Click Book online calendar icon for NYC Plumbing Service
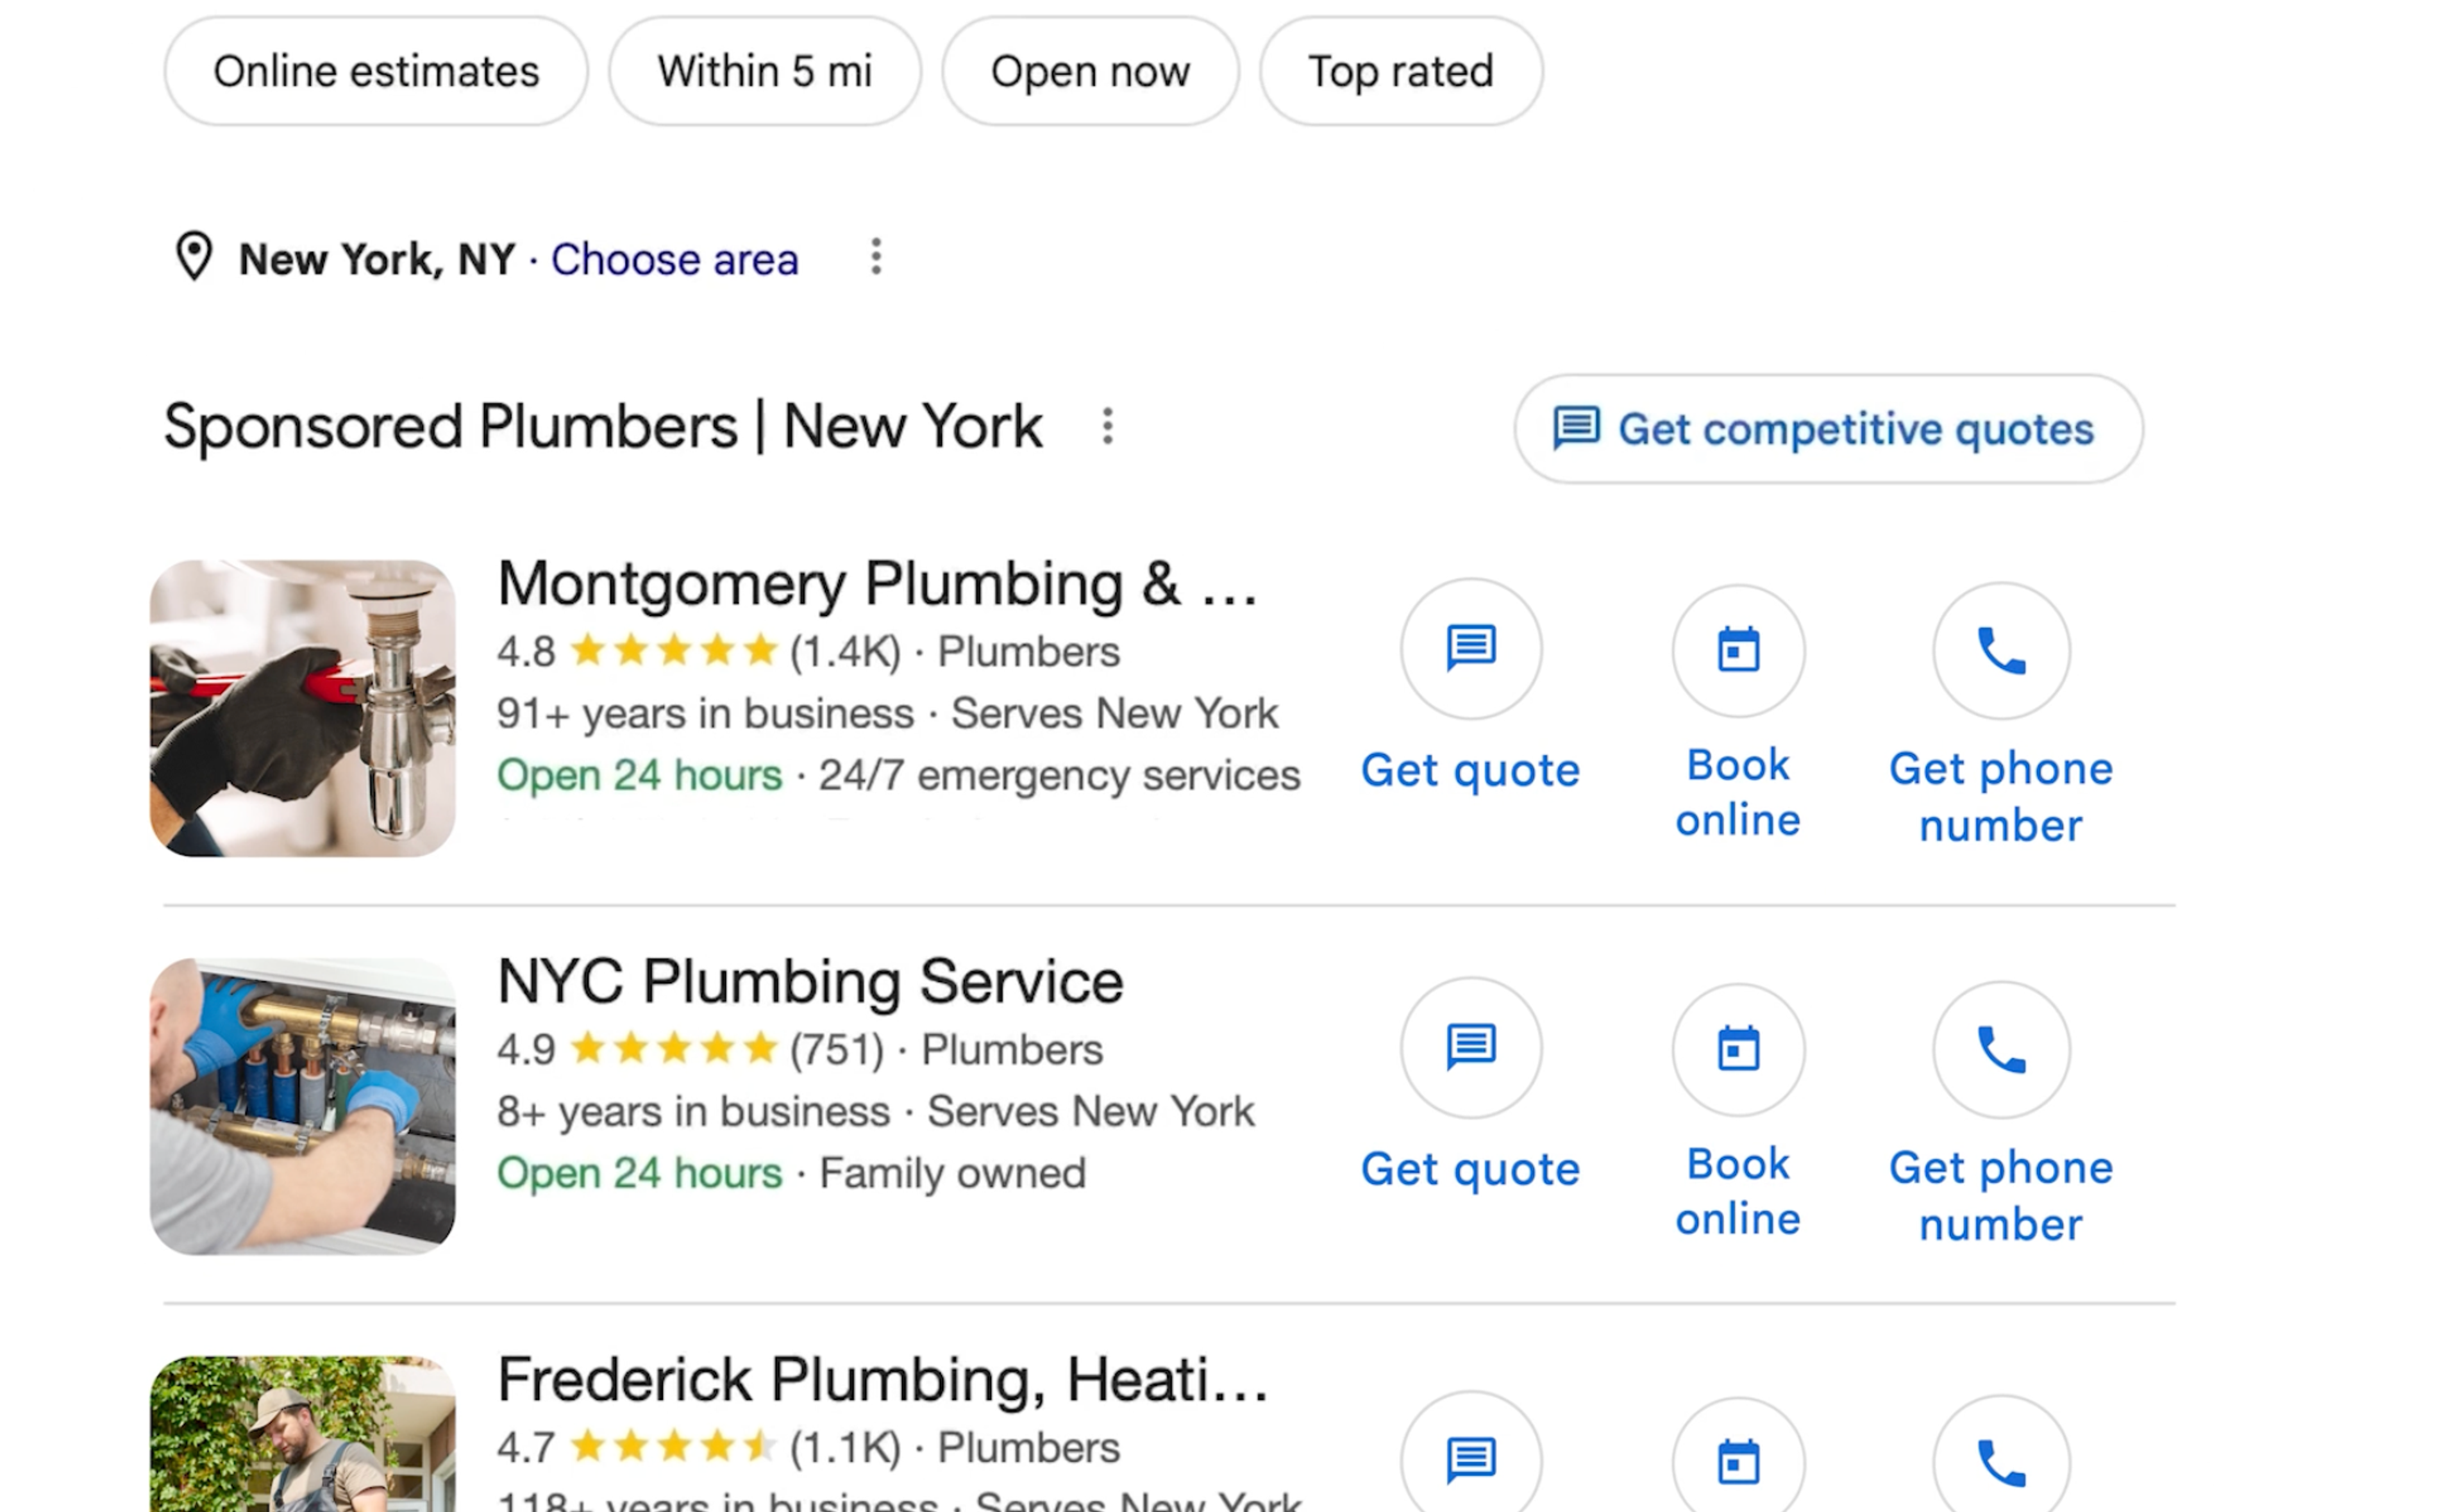 click(1738, 1049)
